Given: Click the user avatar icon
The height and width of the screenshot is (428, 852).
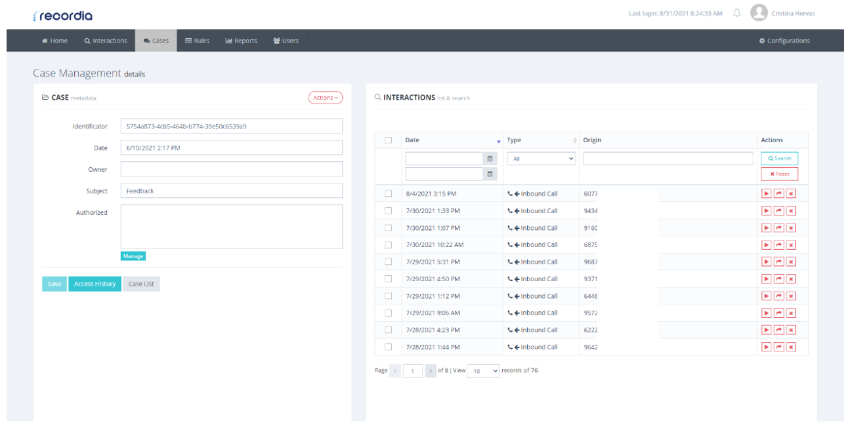Looking at the screenshot, I should (x=759, y=13).
